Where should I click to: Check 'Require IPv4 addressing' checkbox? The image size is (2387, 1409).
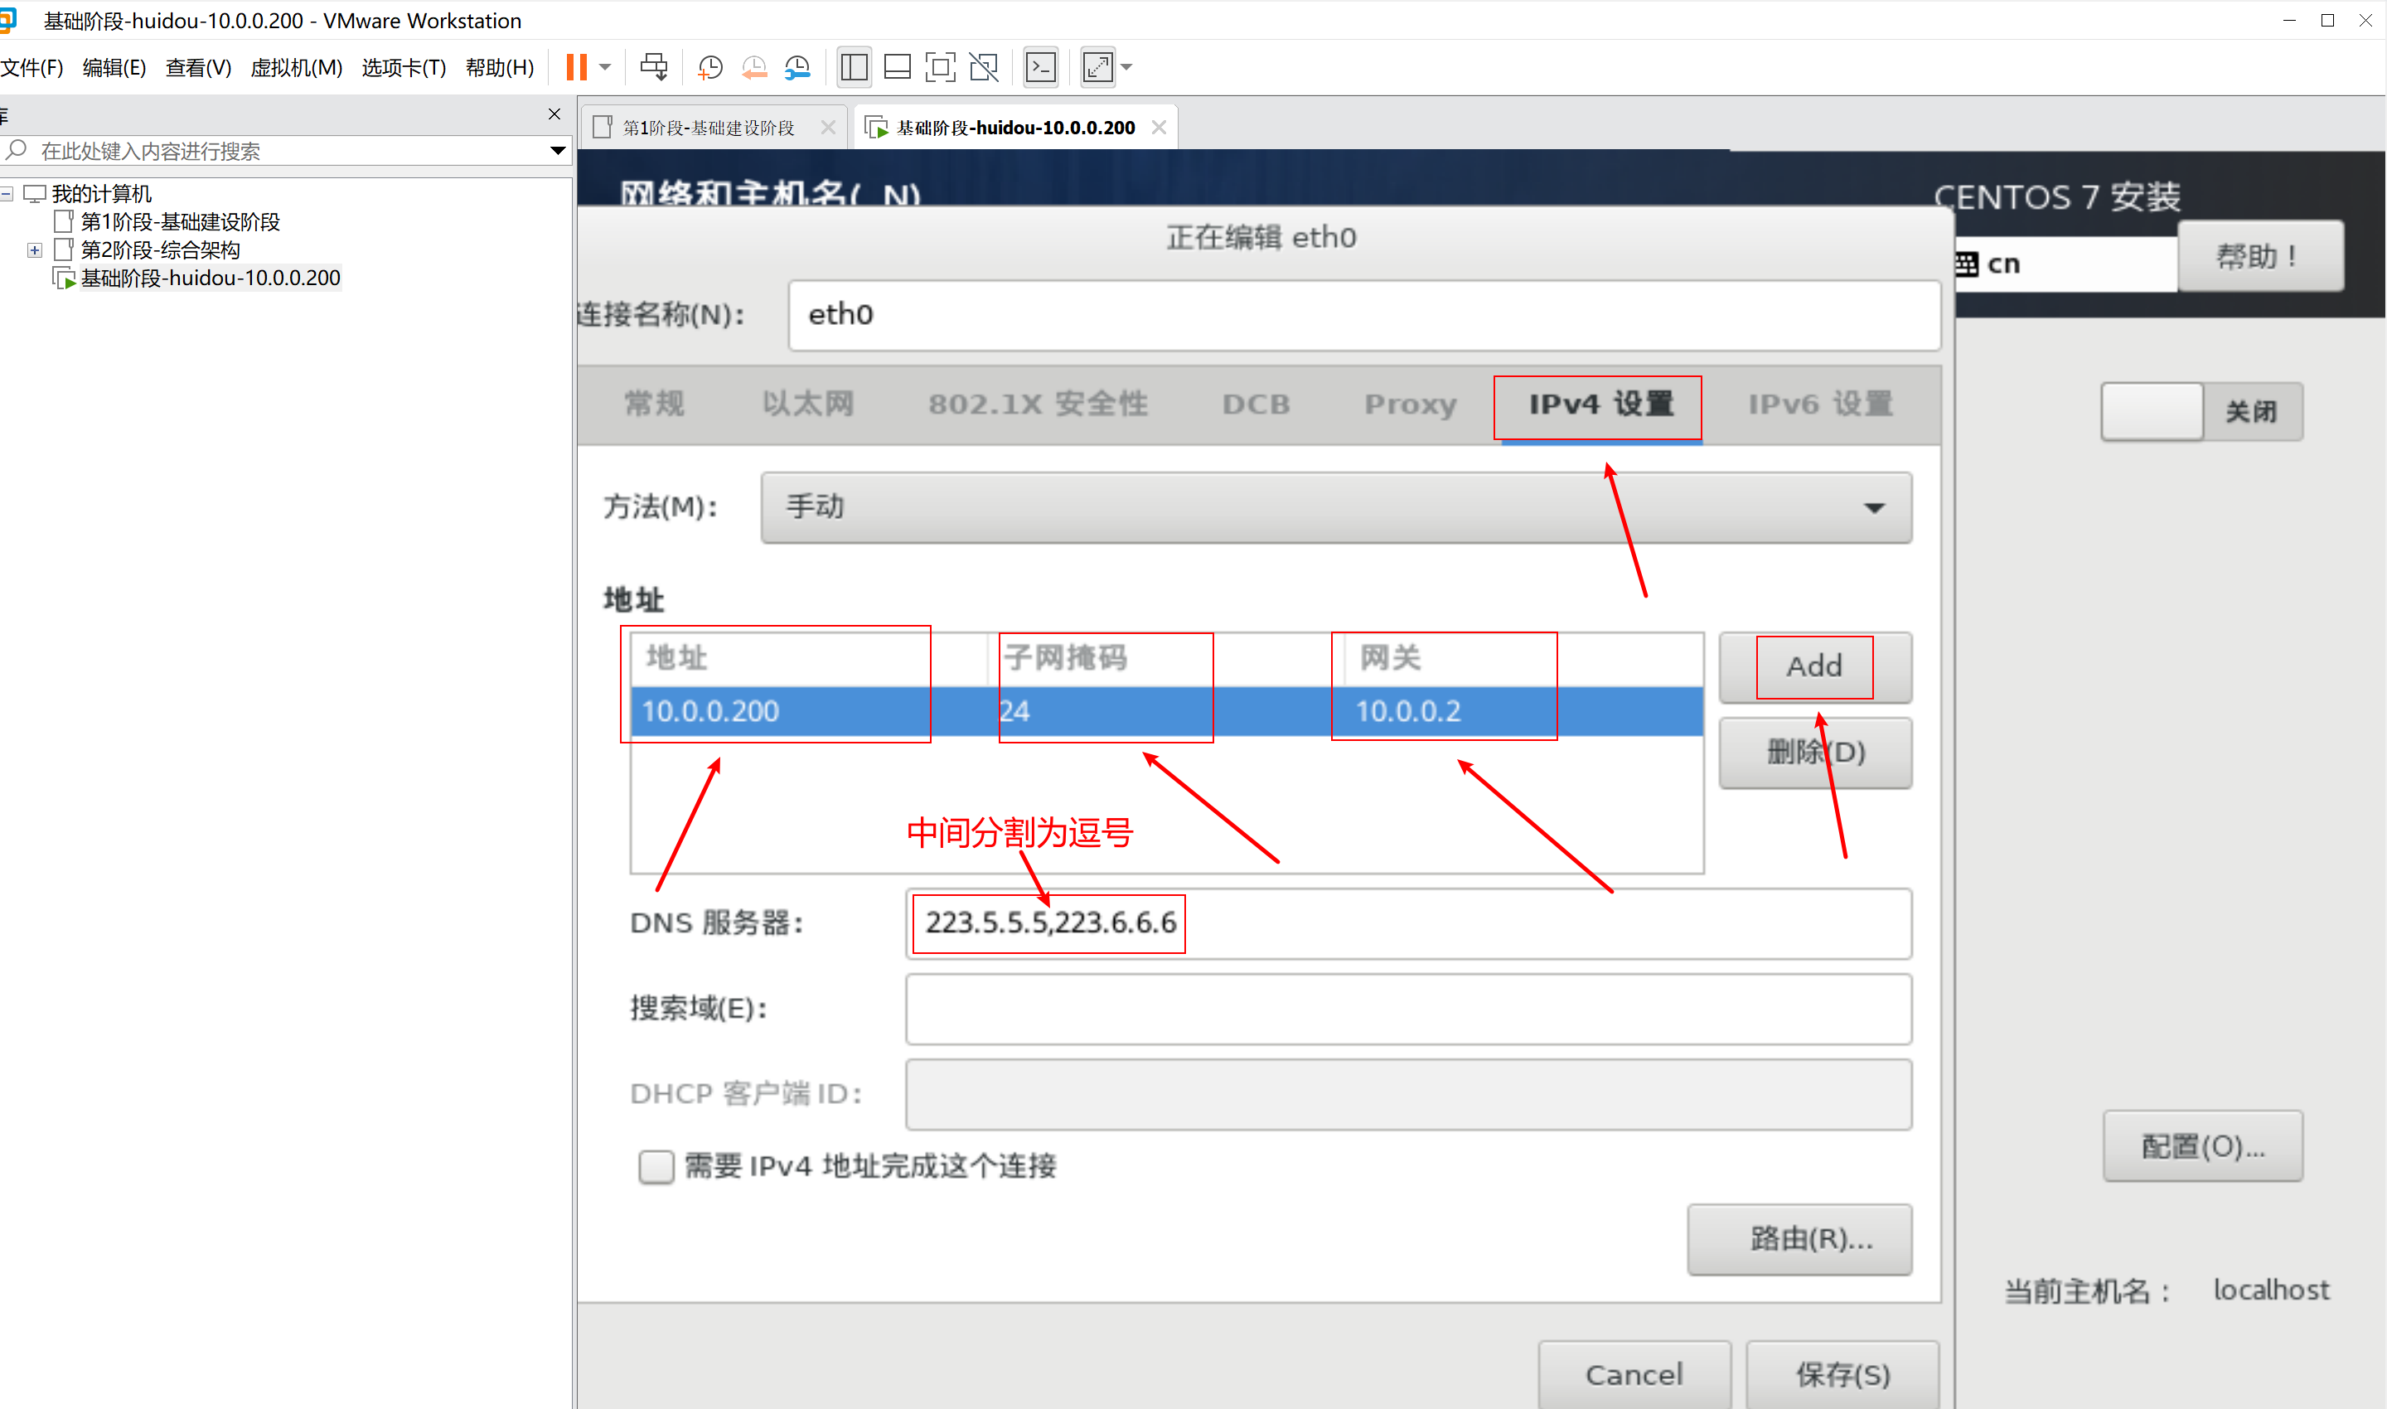coord(655,1166)
